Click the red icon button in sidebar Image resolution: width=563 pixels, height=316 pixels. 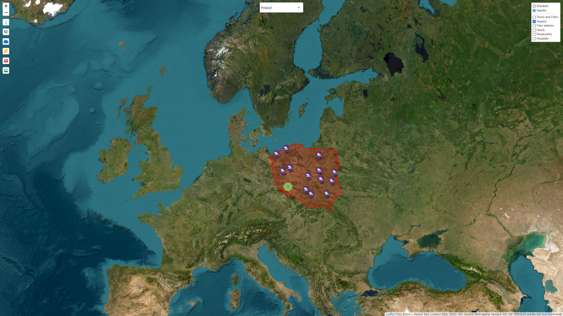click(x=6, y=61)
